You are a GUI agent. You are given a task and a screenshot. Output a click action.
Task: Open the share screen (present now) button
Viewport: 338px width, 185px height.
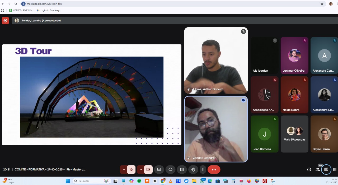[x=159, y=170]
